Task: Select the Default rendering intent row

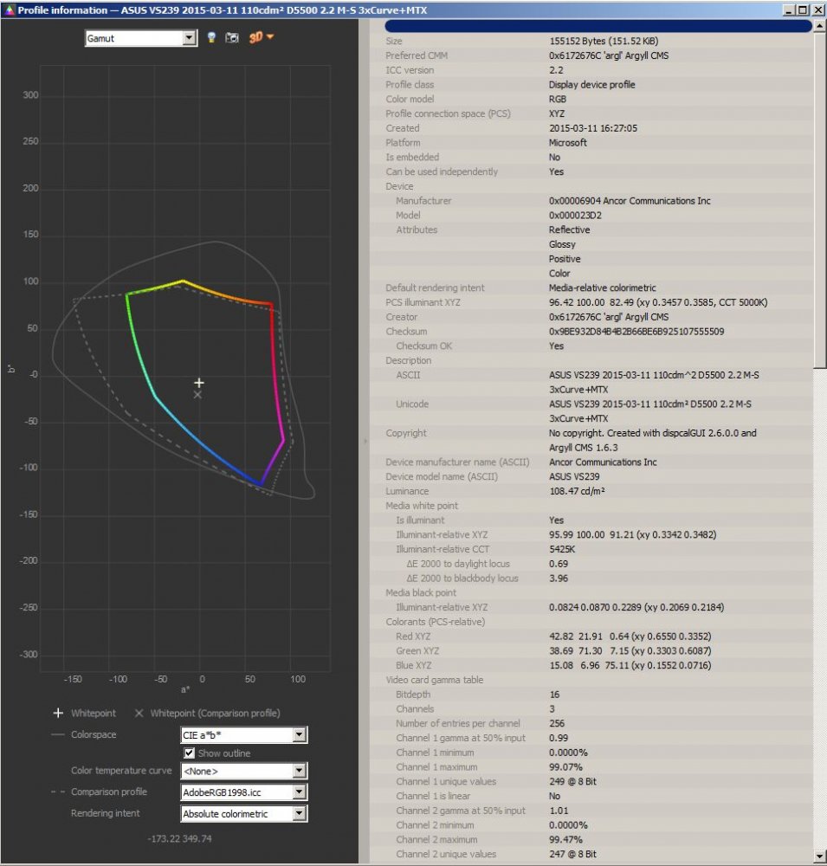Action: pos(589,288)
